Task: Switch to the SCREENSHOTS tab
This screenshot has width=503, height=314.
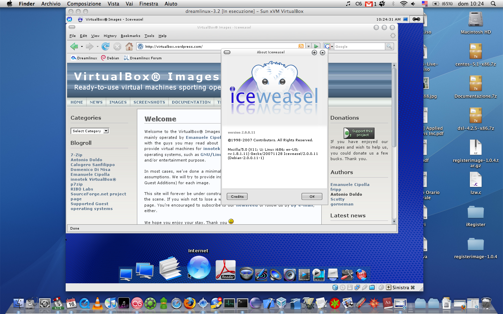Action: coord(149,102)
